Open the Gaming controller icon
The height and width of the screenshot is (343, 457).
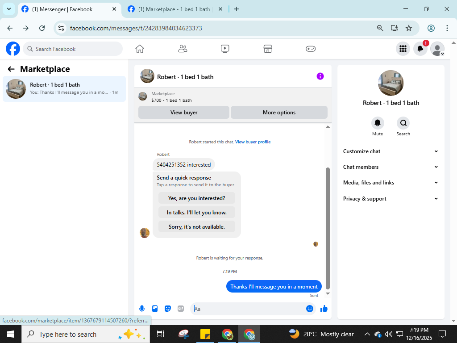point(311,49)
